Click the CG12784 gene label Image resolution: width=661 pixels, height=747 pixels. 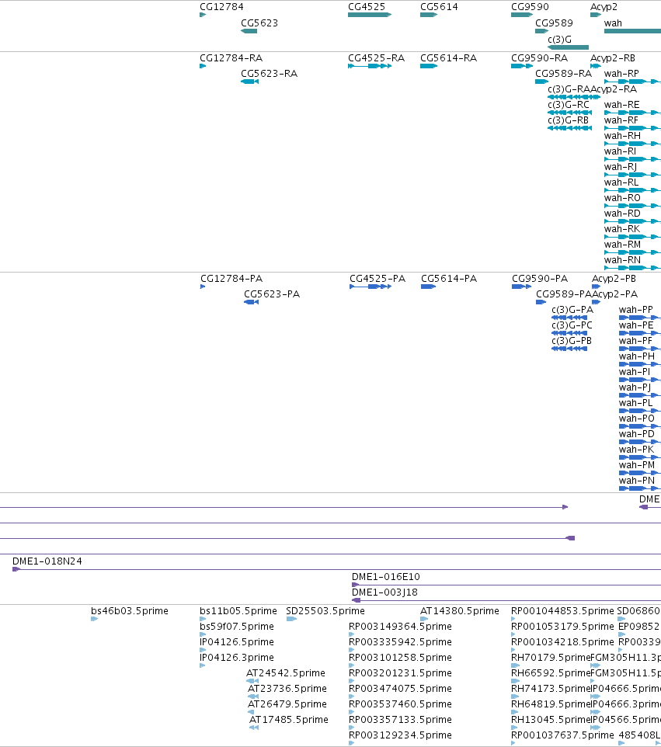pyautogui.click(x=221, y=7)
